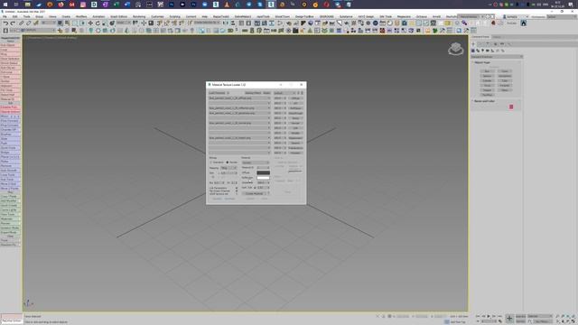Click the Displacement slot button
This screenshot has height=325, width=578.
tap(295, 138)
